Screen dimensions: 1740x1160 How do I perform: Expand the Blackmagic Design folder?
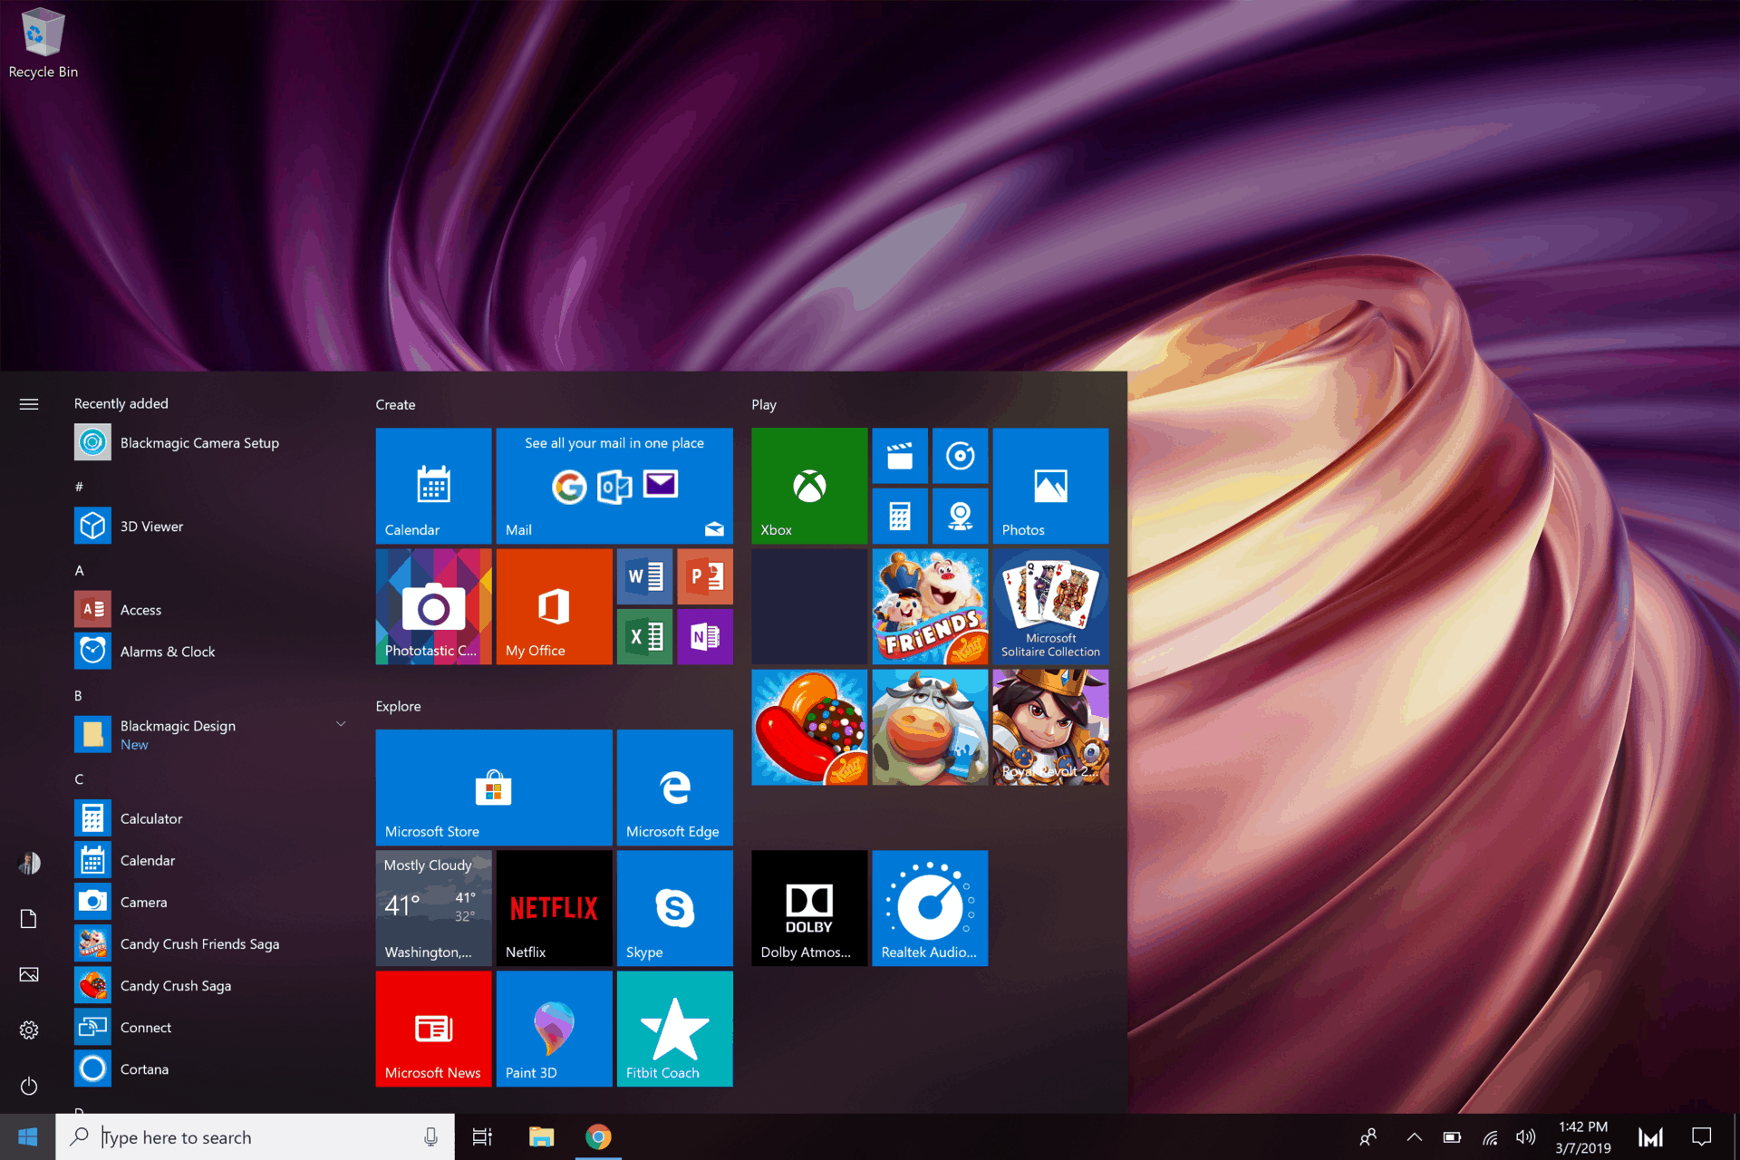click(341, 724)
